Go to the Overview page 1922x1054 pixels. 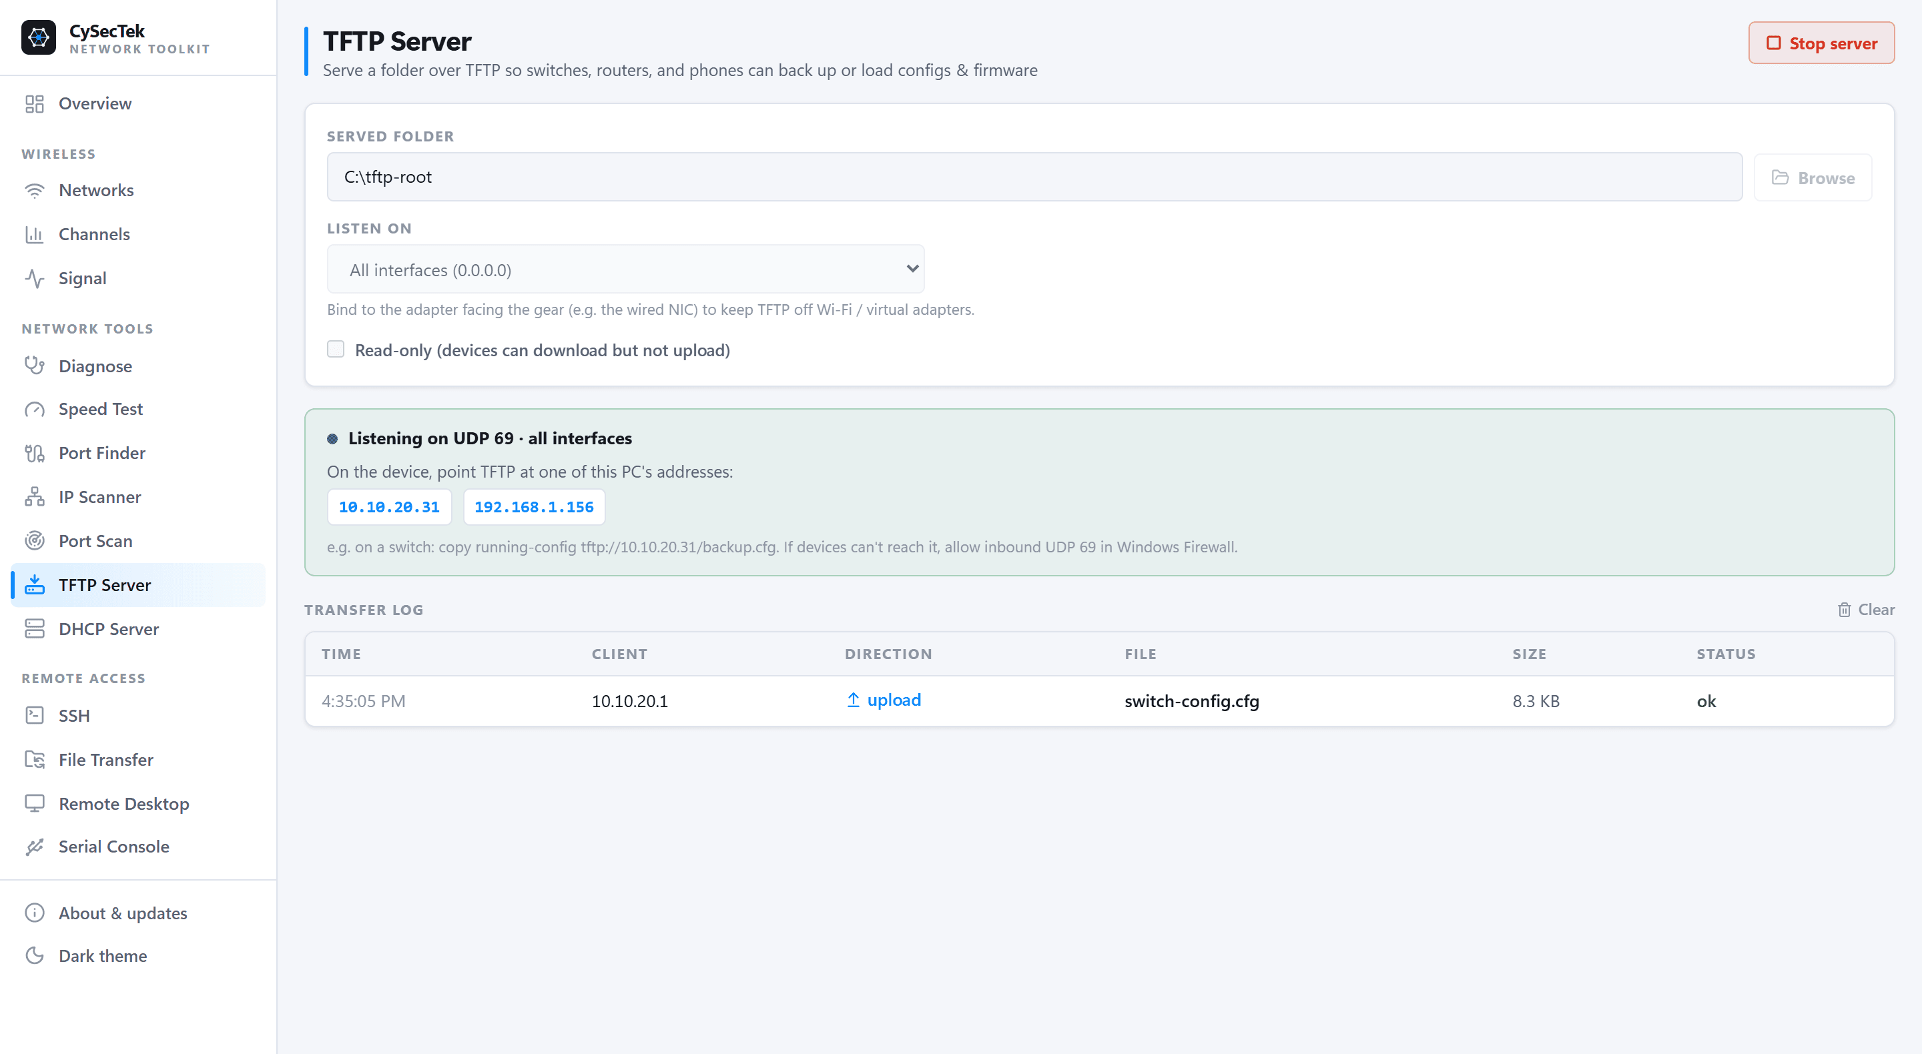click(138, 103)
